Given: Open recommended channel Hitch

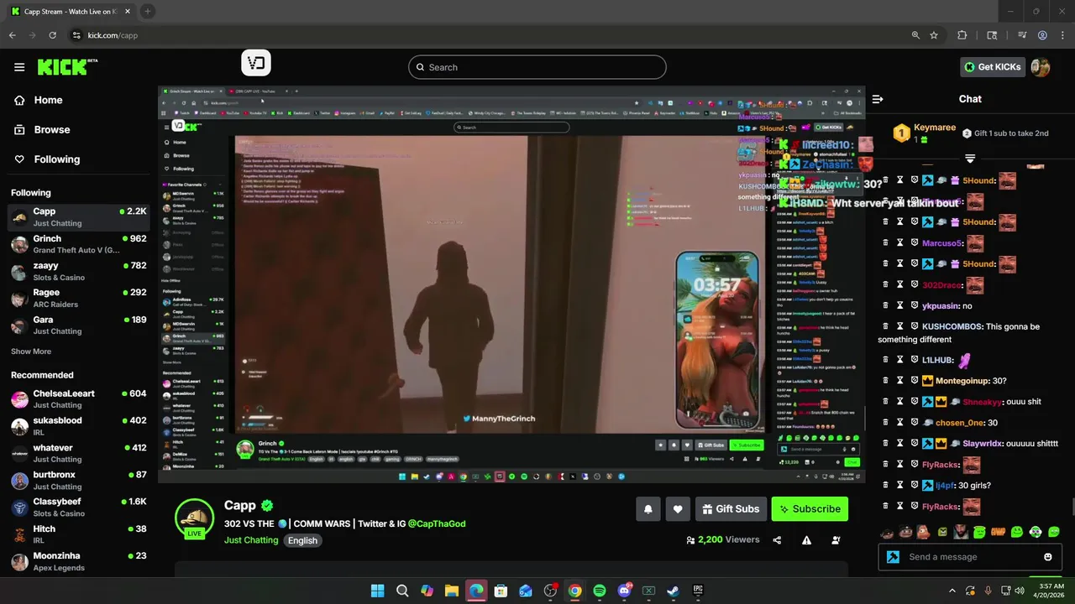Looking at the screenshot, I should pos(78,534).
